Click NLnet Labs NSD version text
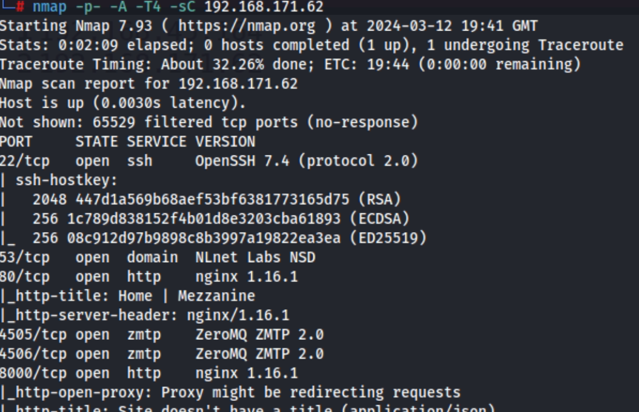The height and width of the screenshot is (412, 639). tap(255, 258)
